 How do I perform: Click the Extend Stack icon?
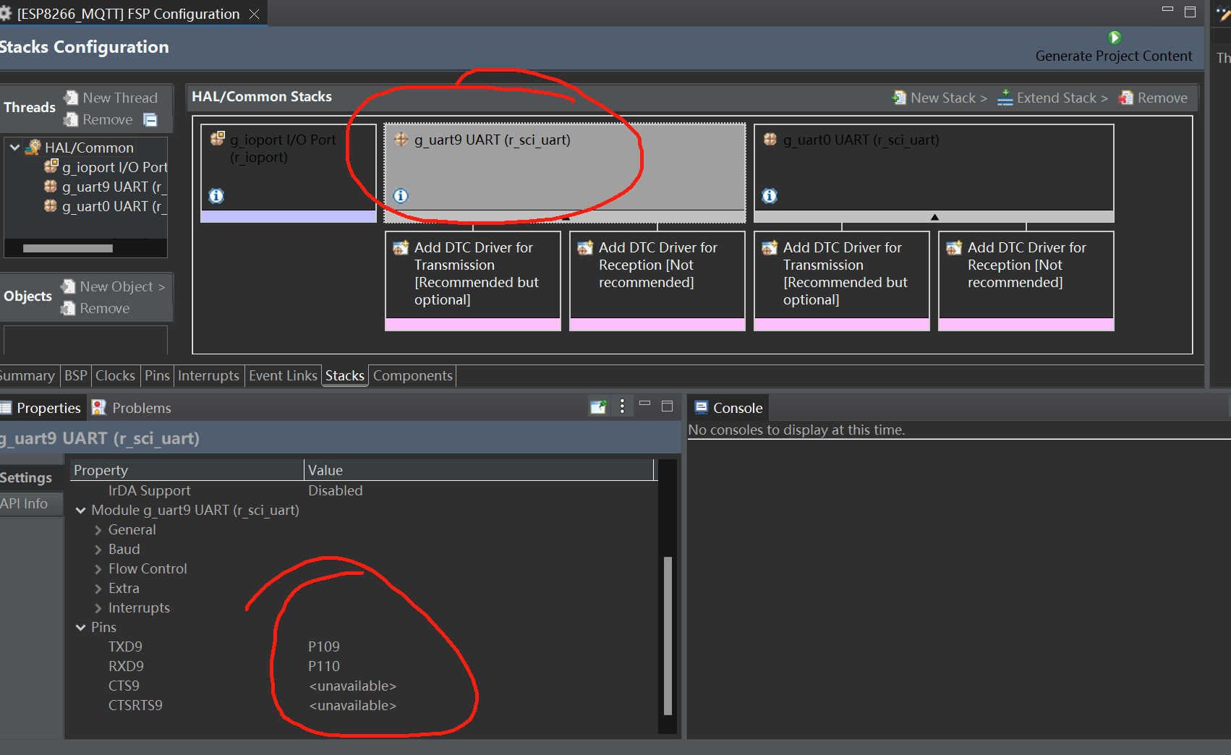click(1005, 98)
